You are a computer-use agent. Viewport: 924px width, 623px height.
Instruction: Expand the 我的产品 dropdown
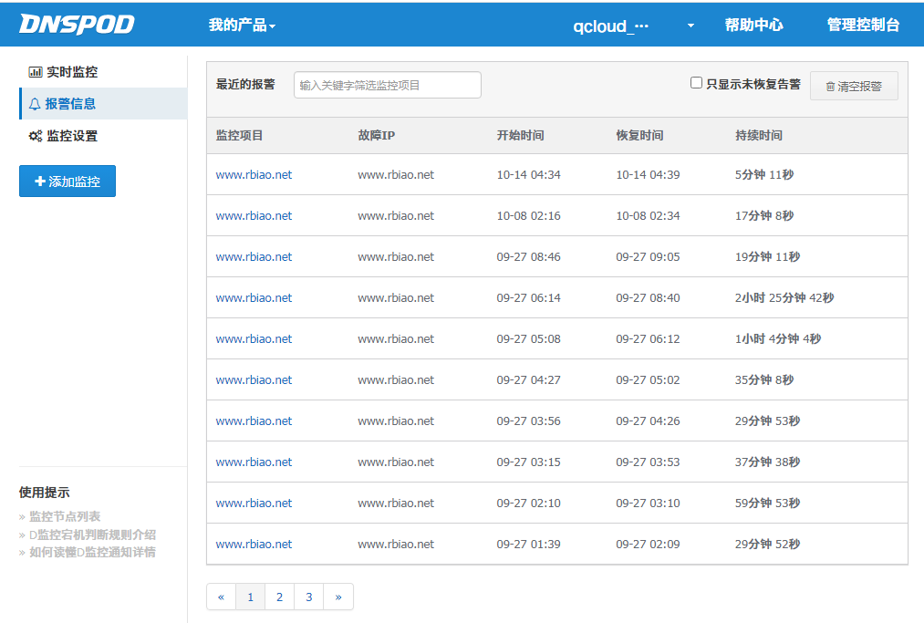[242, 26]
